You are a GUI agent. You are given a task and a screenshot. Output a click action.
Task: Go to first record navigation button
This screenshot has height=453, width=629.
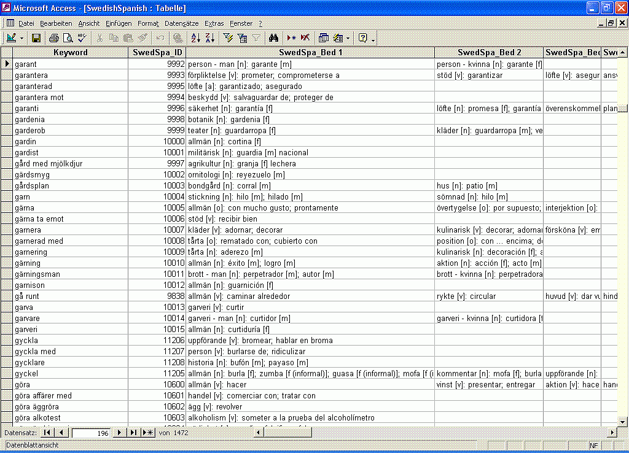point(47,433)
